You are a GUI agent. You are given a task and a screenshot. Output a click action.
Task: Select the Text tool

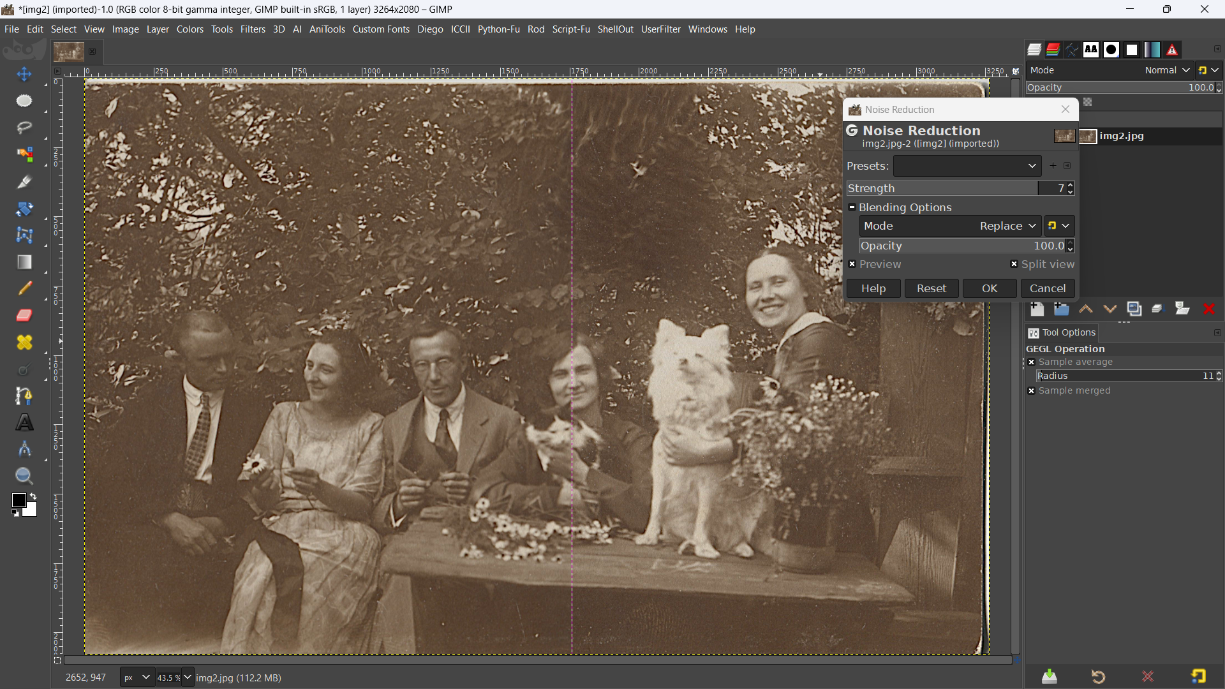[24, 423]
